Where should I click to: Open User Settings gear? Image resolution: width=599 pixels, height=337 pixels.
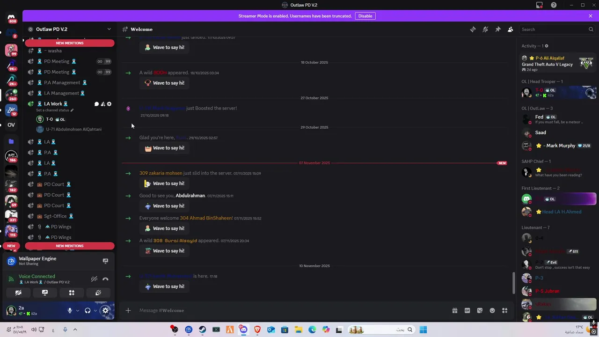[105, 310]
